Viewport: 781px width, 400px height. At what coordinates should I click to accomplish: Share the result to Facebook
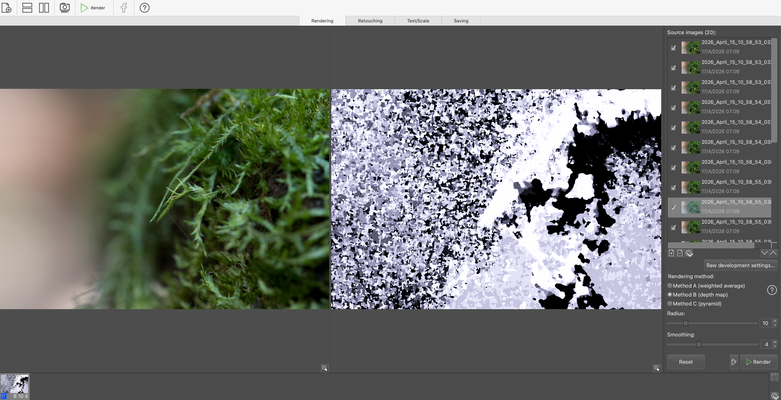pyautogui.click(x=123, y=8)
